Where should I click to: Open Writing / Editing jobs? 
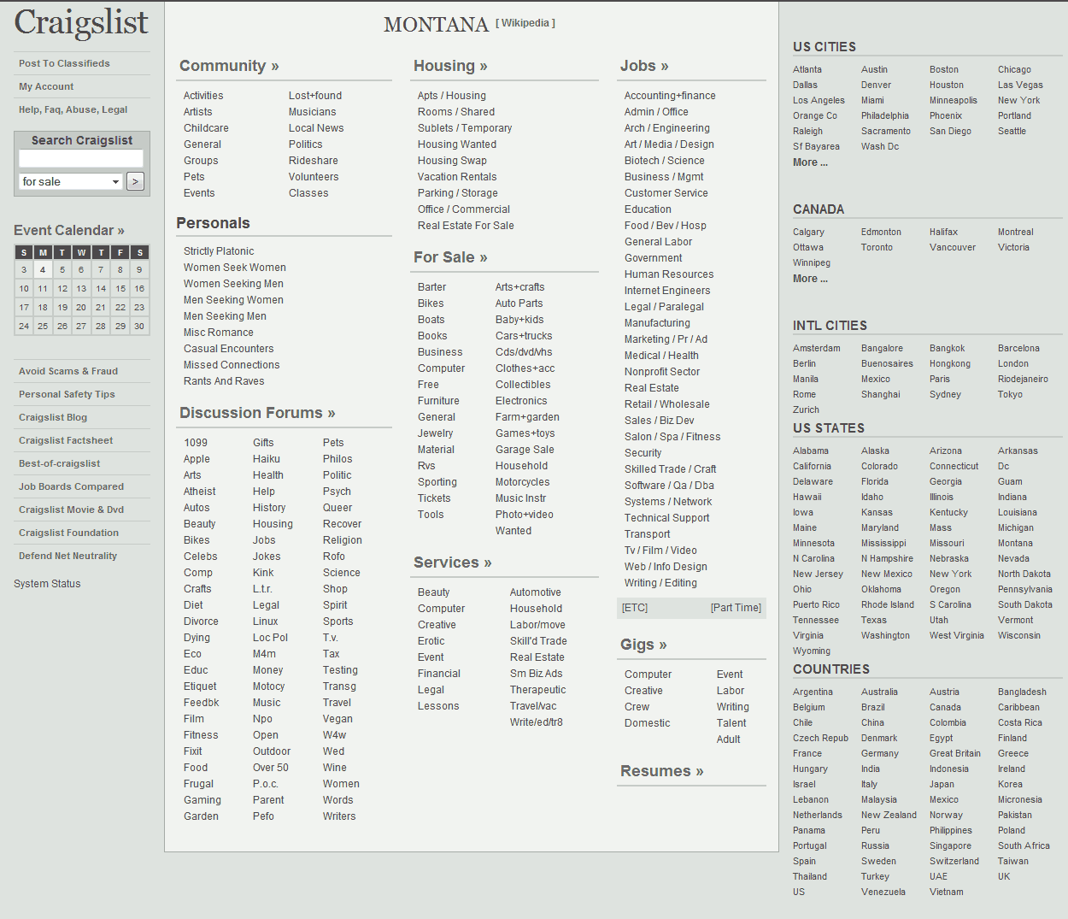click(x=660, y=583)
